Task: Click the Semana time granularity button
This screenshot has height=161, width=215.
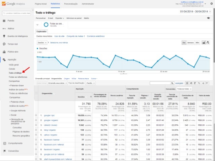Action: pos(190,43)
